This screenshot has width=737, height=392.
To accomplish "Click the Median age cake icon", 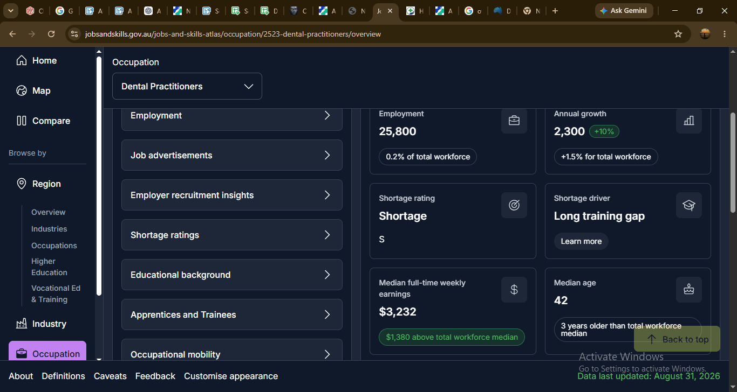I will point(689,290).
